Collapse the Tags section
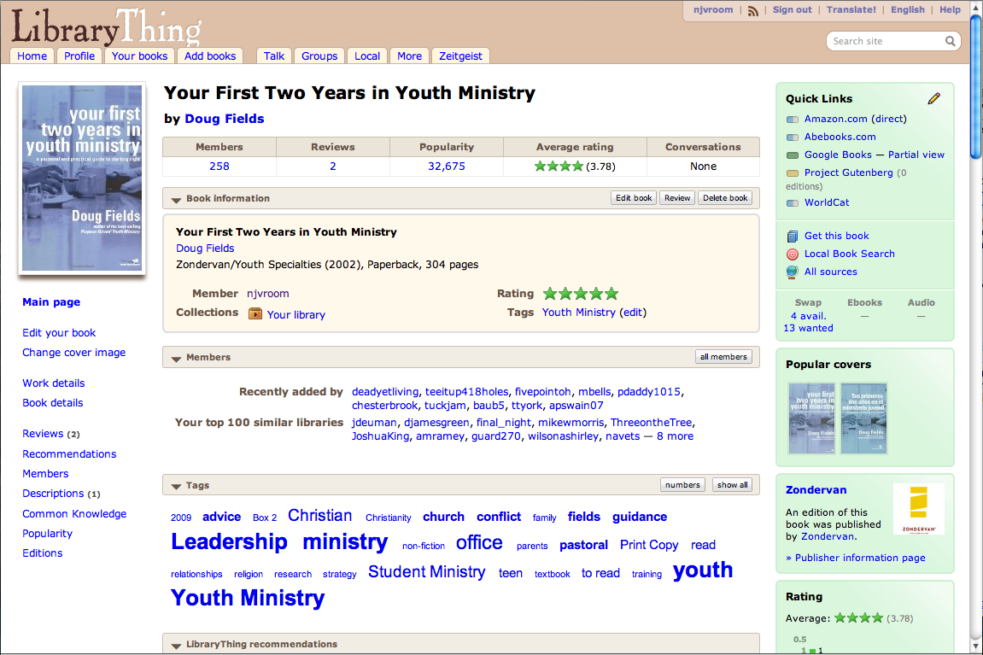This screenshot has height=655, width=983. (176, 486)
